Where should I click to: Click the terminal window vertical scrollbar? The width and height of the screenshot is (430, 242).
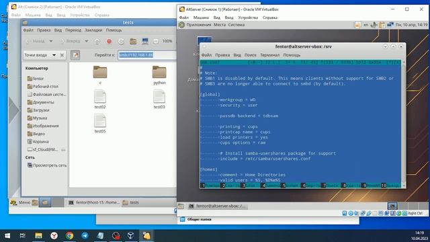pos(404,124)
